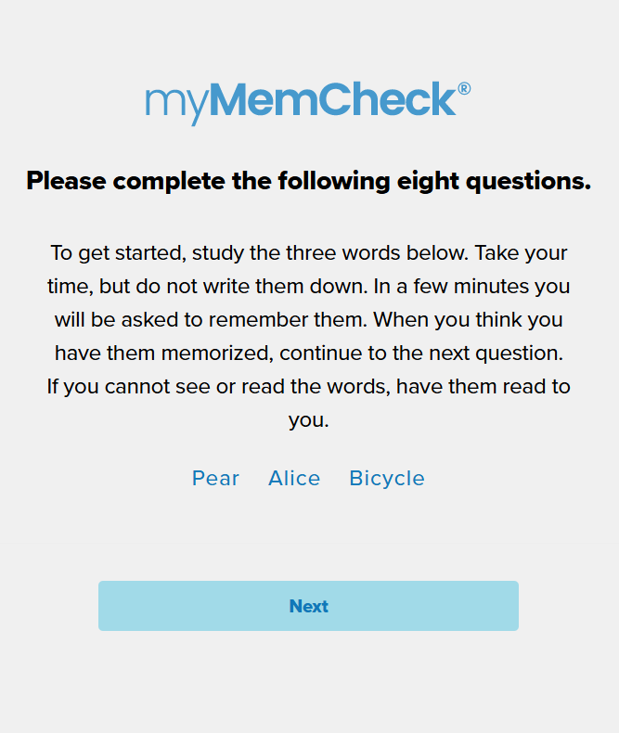Screen dimensions: 619x733
Task: Click 'have them memorized' text
Action: [x=163, y=354]
